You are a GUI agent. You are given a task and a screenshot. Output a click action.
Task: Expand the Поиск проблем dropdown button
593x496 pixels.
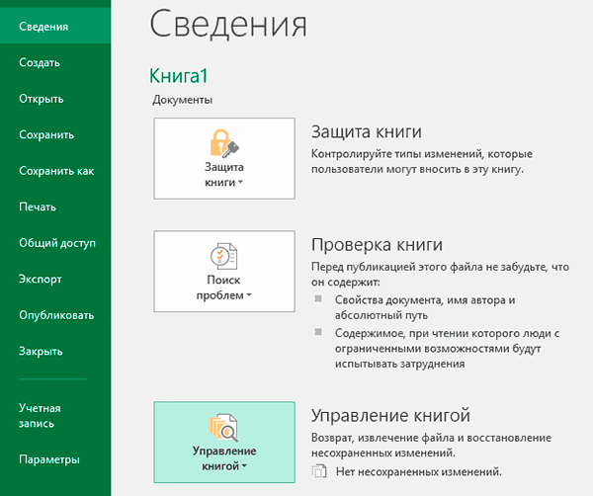point(224,271)
